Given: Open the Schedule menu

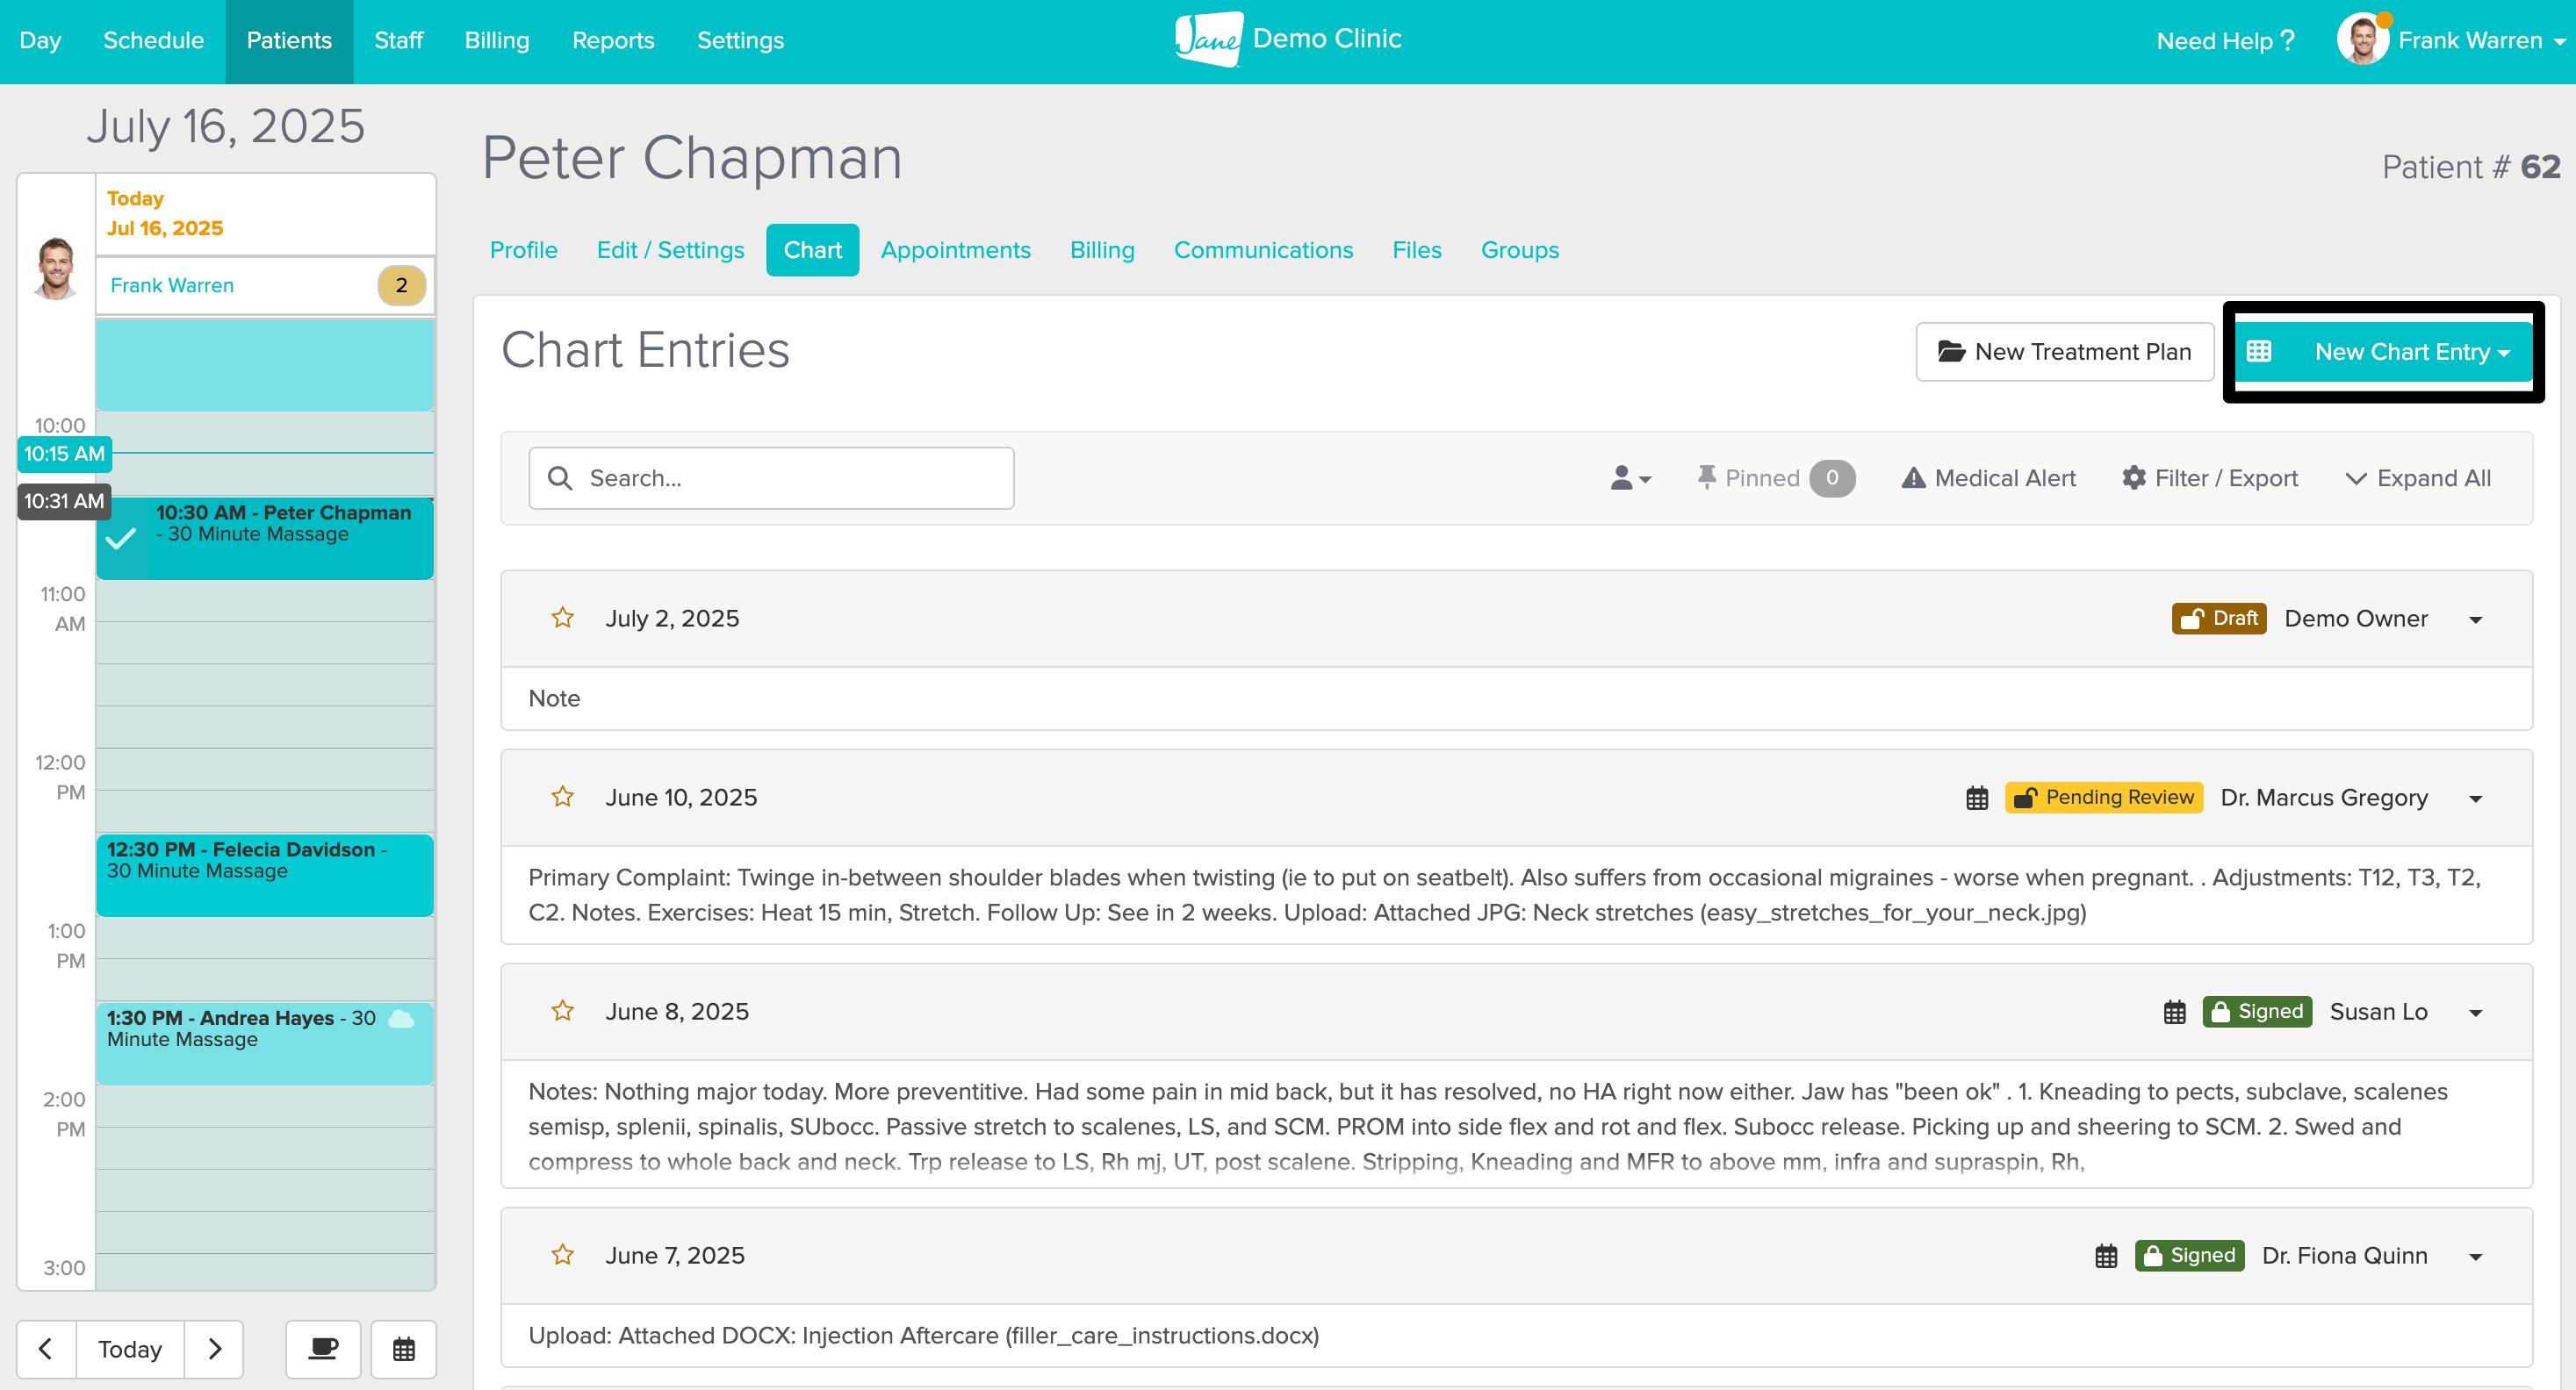Looking at the screenshot, I should (x=153, y=41).
